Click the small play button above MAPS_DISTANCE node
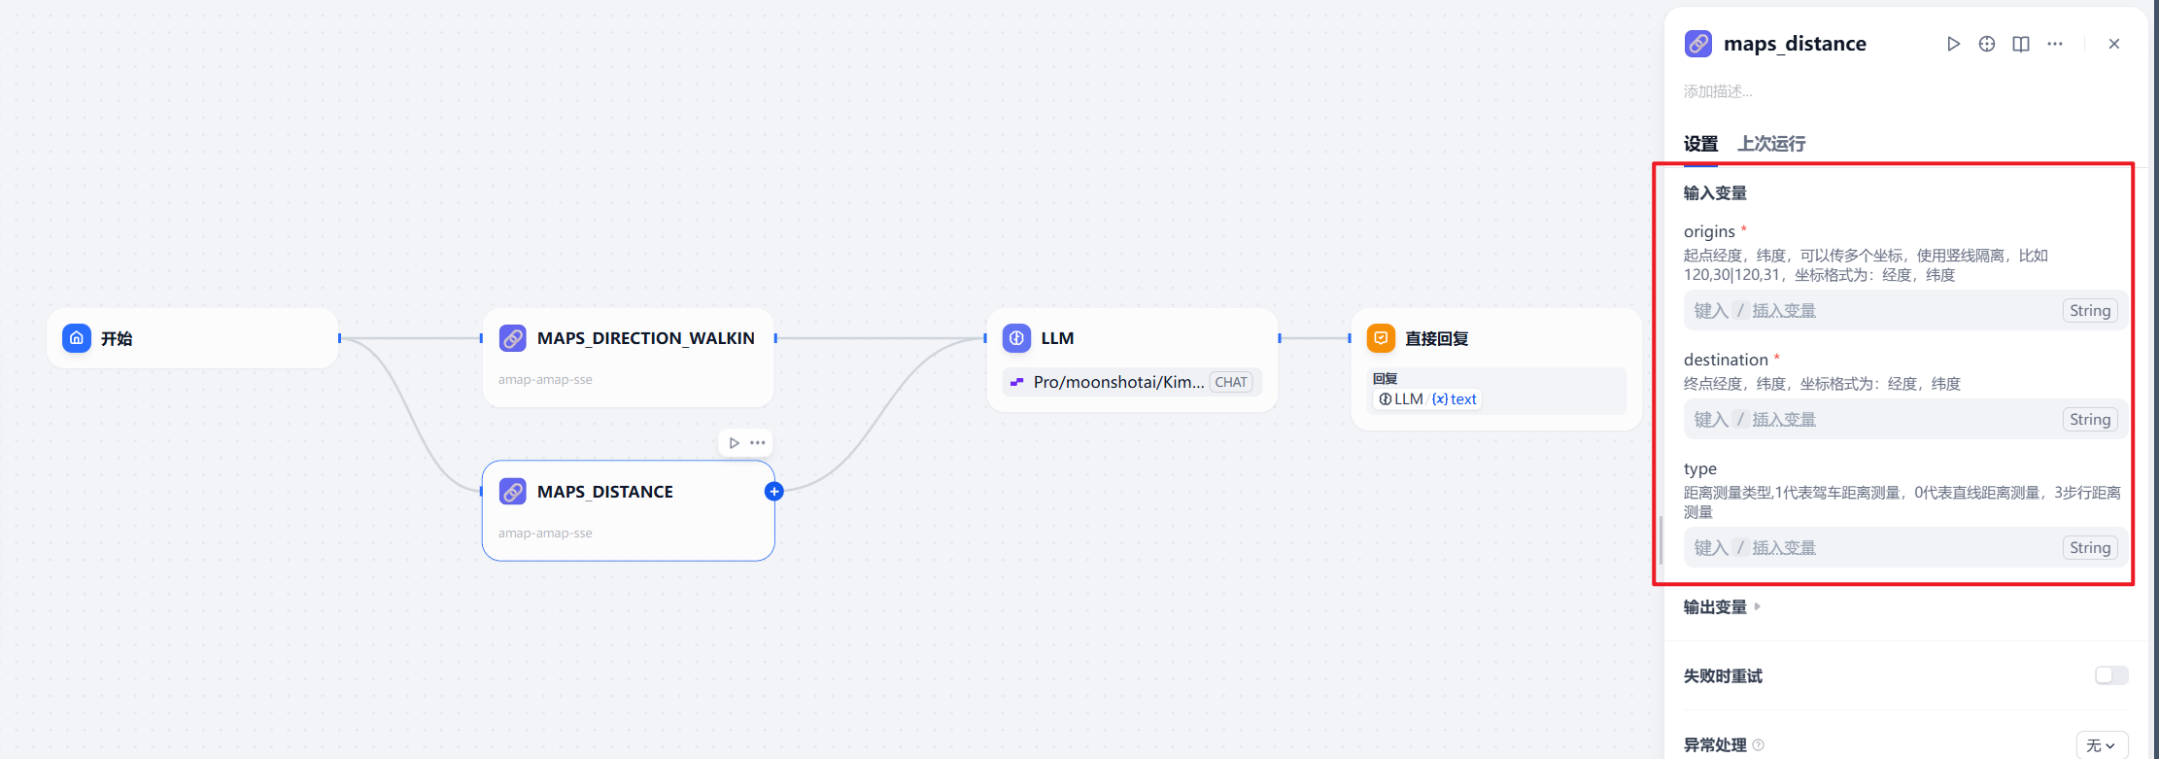The height and width of the screenshot is (759, 2159). point(735,443)
